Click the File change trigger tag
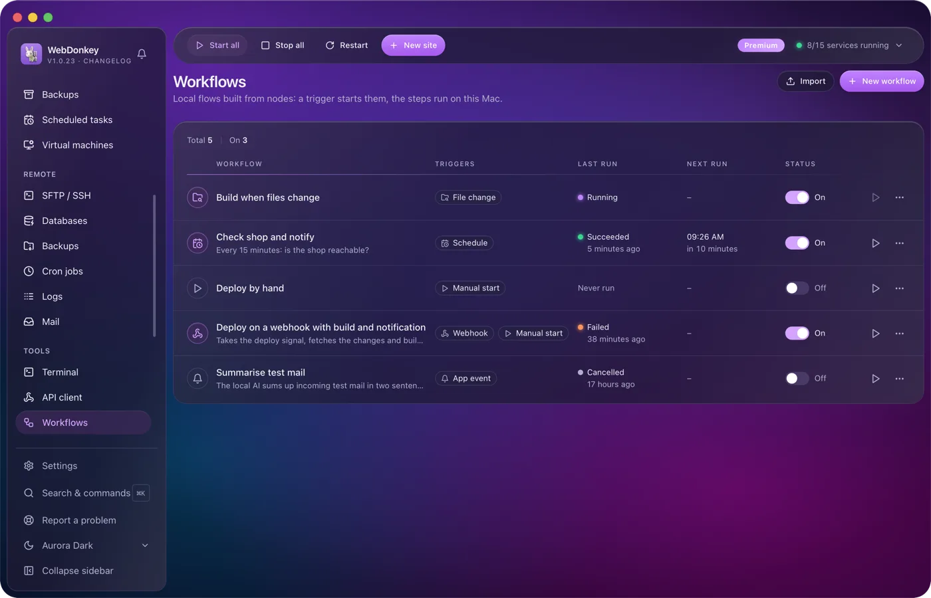Image resolution: width=931 pixels, height=598 pixels. pos(468,197)
